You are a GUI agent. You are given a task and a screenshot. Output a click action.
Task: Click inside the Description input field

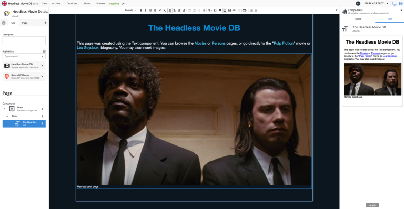[x=24, y=40]
